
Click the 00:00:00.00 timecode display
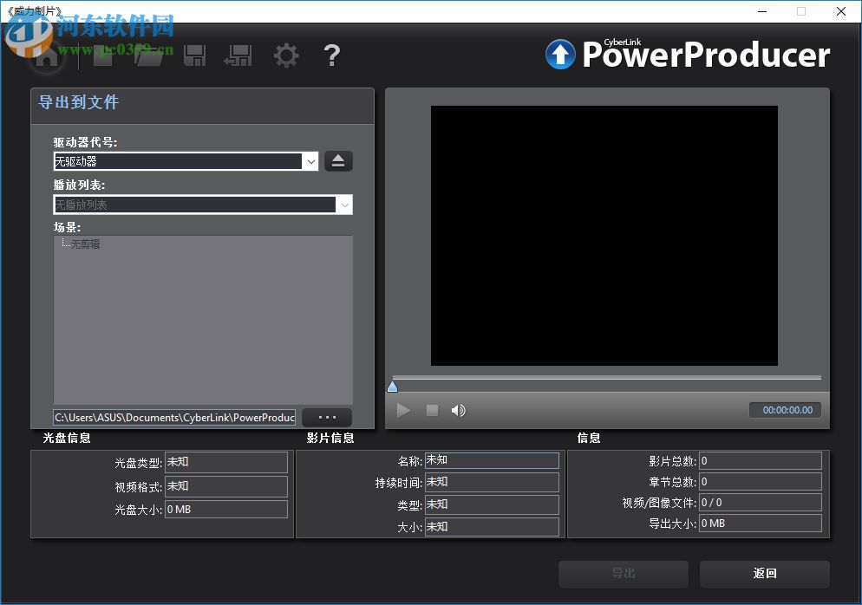[x=787, y=410]
